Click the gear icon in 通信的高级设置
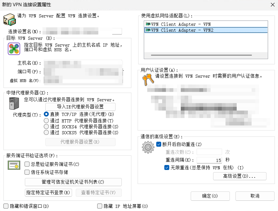The width and height of the screenshot is (278, 211). point(148,147)
